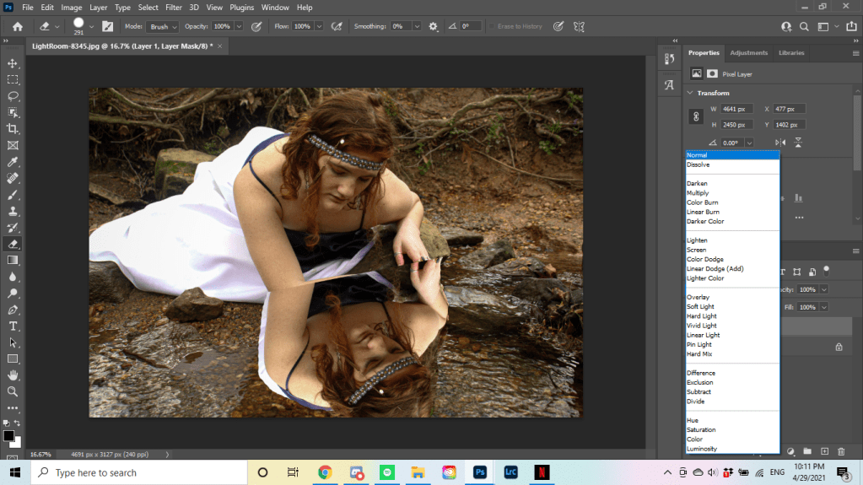The image size is (863, 485).
Task: Collapse the Transform section
Action: pos(690,93)
